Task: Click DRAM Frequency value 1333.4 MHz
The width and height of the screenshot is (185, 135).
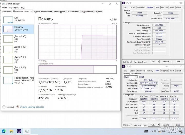Action: (159, 25)
